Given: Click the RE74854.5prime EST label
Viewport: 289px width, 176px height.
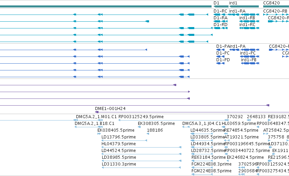Looking at the screenshot, I should [x=241, y=130].
